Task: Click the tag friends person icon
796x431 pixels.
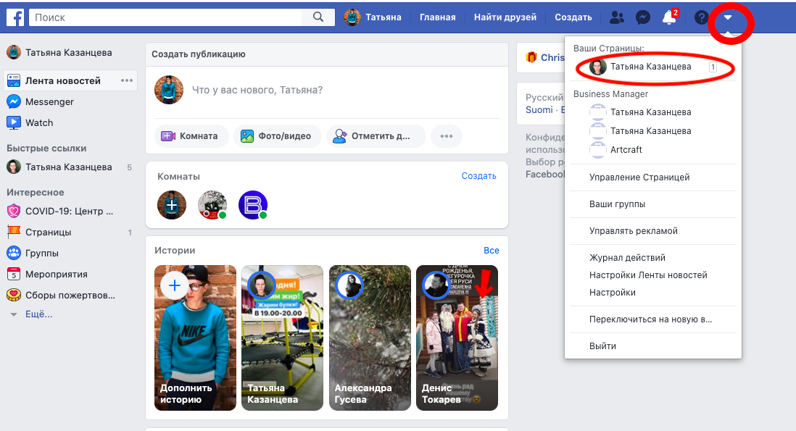Action: (339, 136)
